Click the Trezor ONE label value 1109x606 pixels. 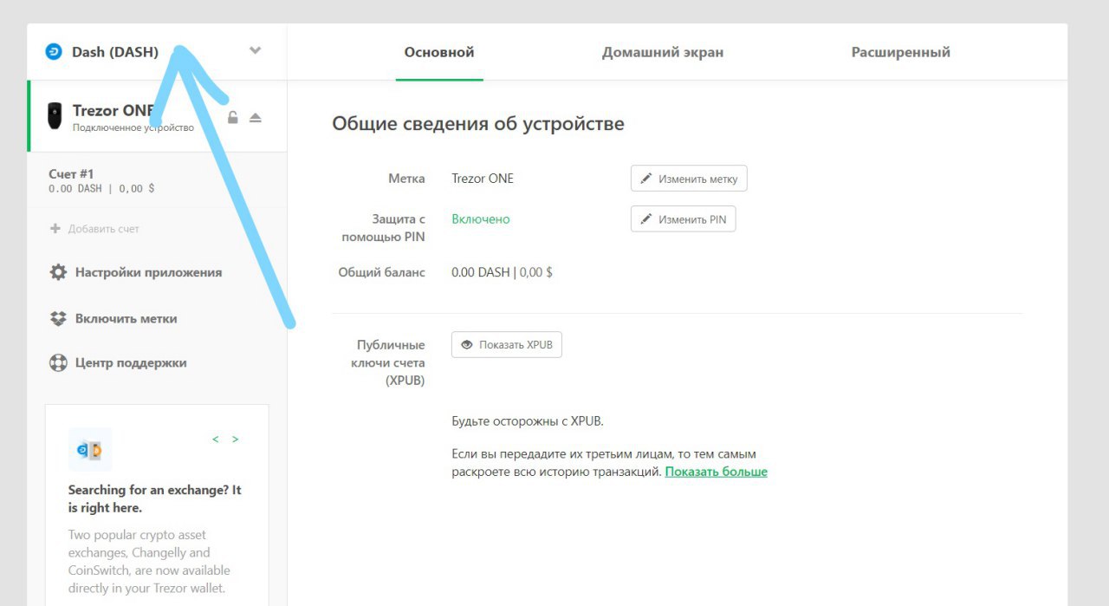[x=483, y=179]
